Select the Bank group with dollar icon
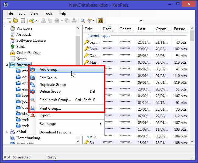Viewport: 198px width, 163px height. click(20, 47)
